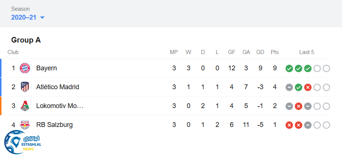Click the RB Salzburg club logo
Viewport: 342px width, 161px height.
(x=25, y=125)
